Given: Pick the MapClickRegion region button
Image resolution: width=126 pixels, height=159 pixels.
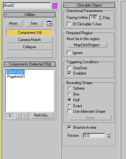Looking at the screenshot, I should (x=87, y=45).
